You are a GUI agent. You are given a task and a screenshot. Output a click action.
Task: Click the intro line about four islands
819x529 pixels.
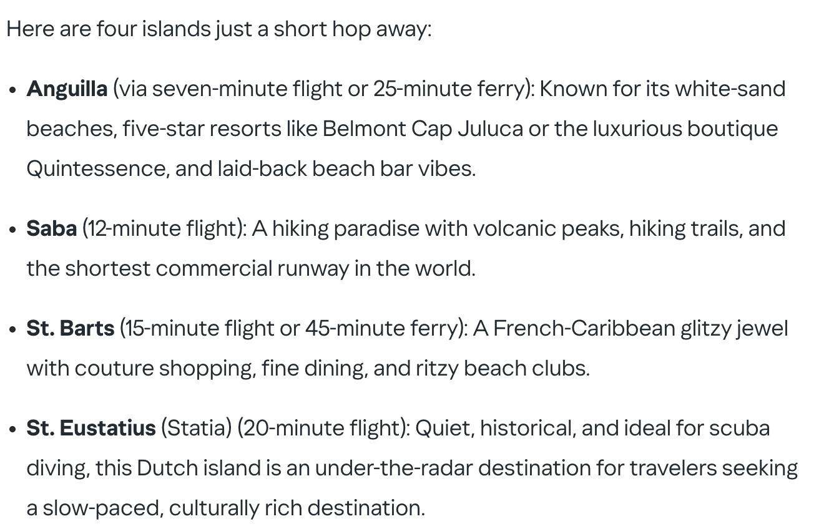tap(219, 29)
